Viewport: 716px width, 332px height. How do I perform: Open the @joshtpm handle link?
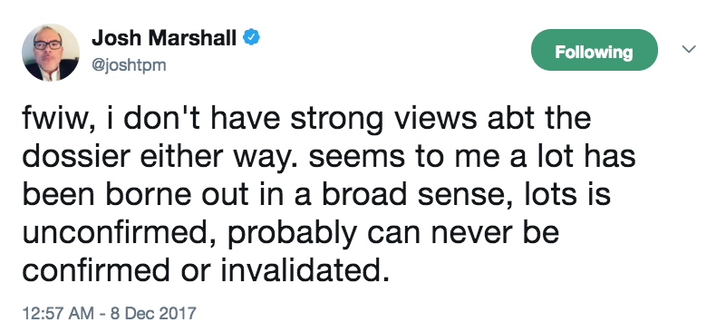(129, 65)
